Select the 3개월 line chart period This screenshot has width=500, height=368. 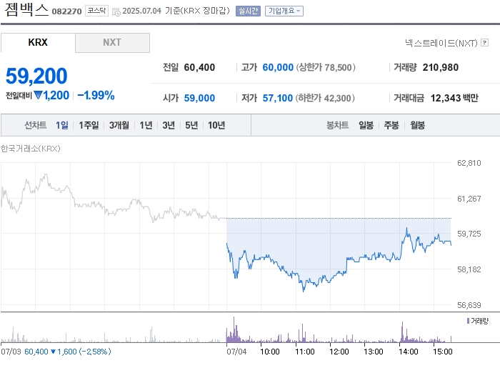pyautogui.click(x=119, y=125)
